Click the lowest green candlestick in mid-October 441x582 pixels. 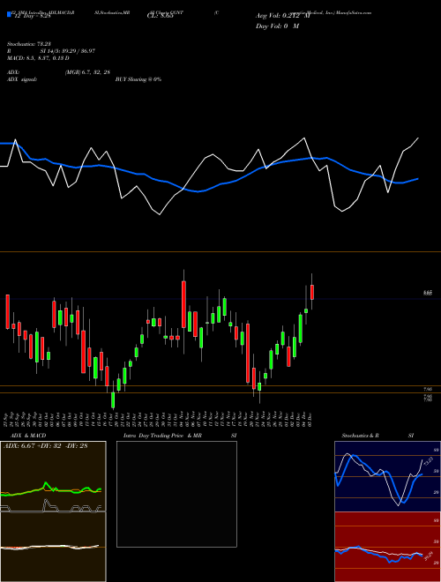(113, 399)
